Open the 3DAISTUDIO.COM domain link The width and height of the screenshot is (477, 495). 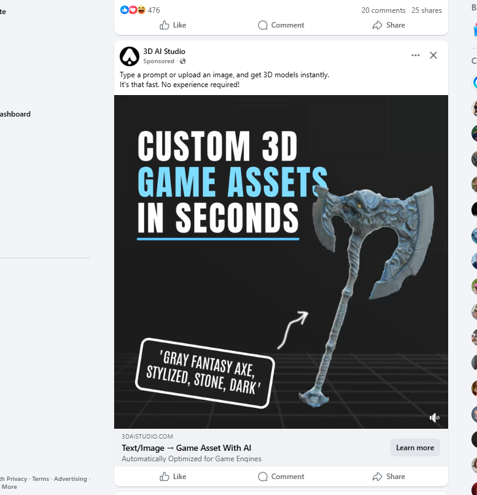[147, 436]
